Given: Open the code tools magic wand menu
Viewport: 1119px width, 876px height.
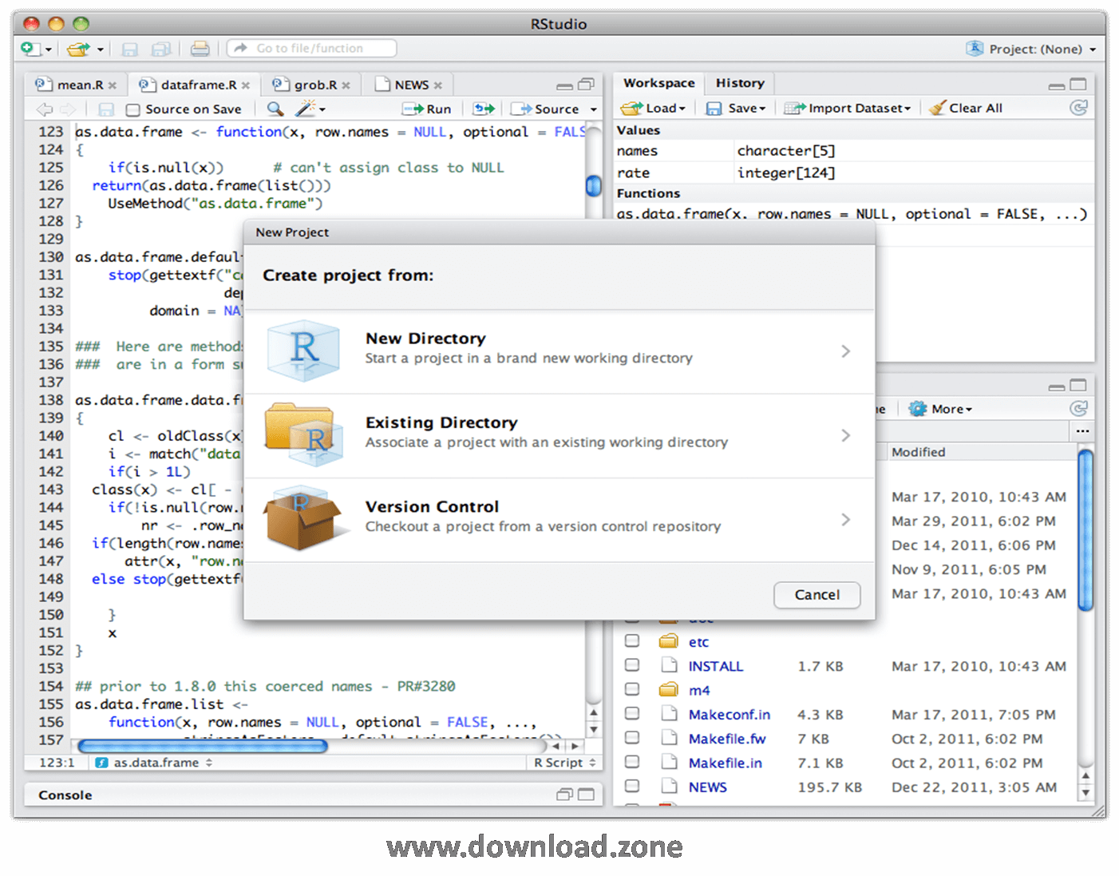Looking at the screenshot, I should (x=310, y=109).
